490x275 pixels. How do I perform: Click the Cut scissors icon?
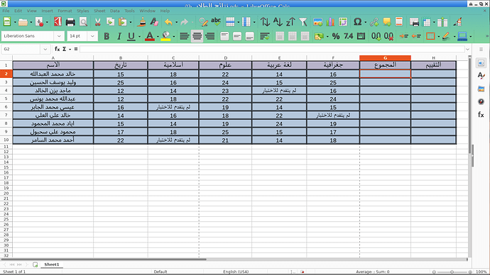pos(98,22)
